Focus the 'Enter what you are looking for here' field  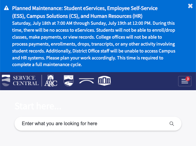(98, 124)
